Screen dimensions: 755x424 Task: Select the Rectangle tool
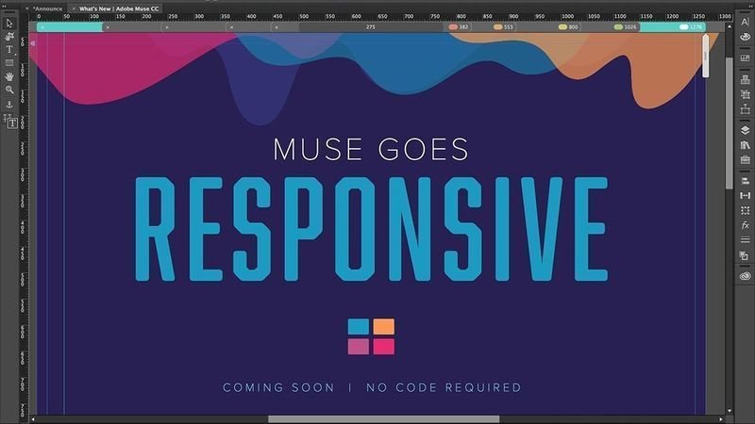point(9,63)
